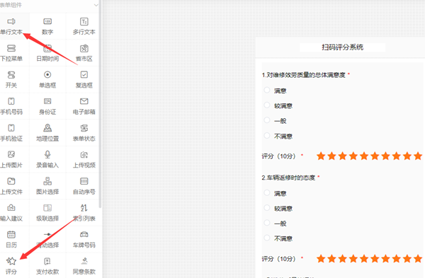Select 较满意 under question 1
425x278 pixels.
[x=267, y=105]
